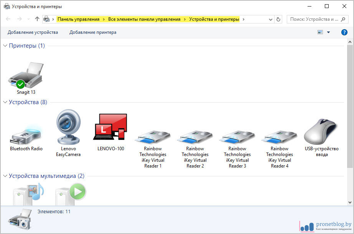The width and height of the screenshot is (354, 234).
Task: Click the Принтеры (1) group heading
Action: click(27, 46)
